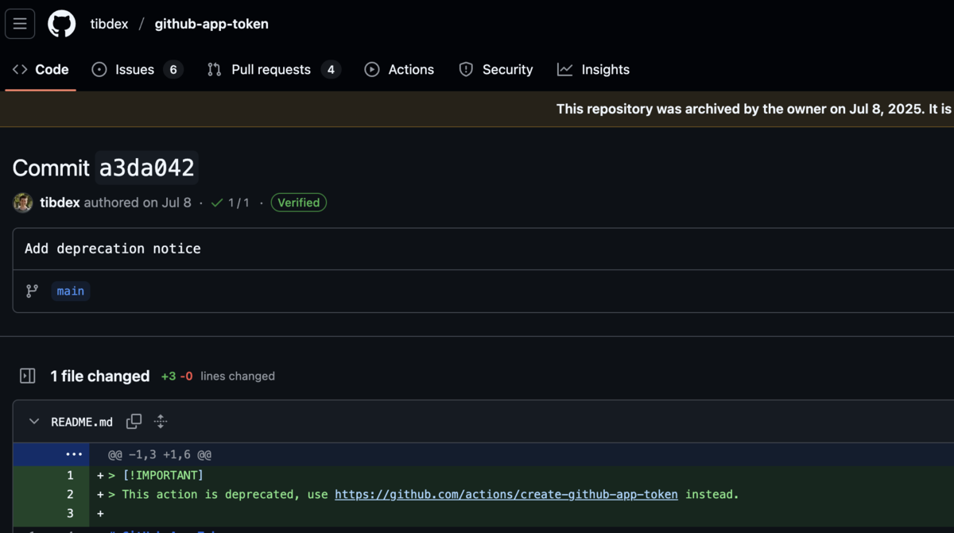Open the github-app-token repository link
Screen dimensions: 954x533
[x=211, y=24]
